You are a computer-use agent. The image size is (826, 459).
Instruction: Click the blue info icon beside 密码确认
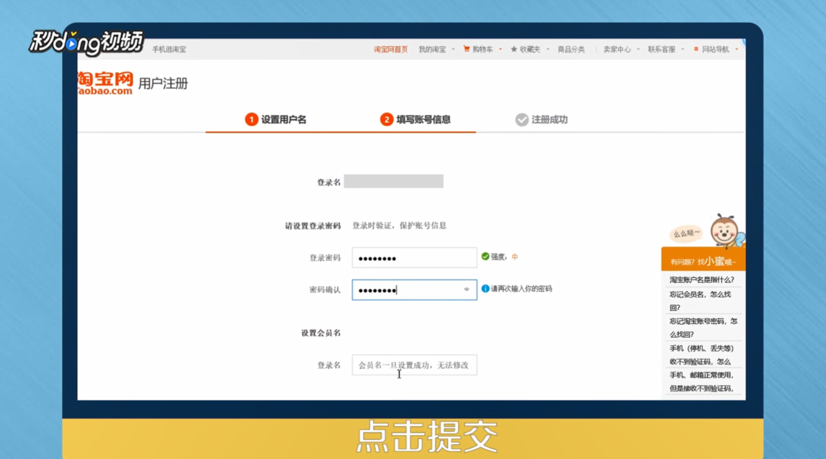485,289
